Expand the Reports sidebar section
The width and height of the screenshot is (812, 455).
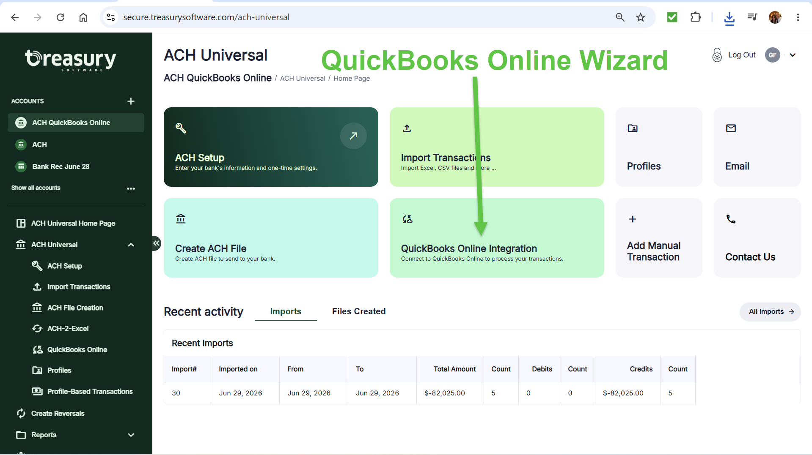(x=131, y=435)
